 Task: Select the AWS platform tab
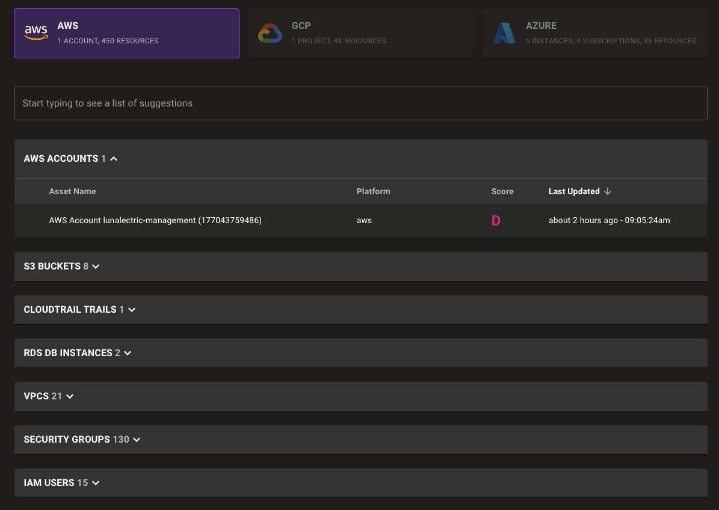(126, 34)
